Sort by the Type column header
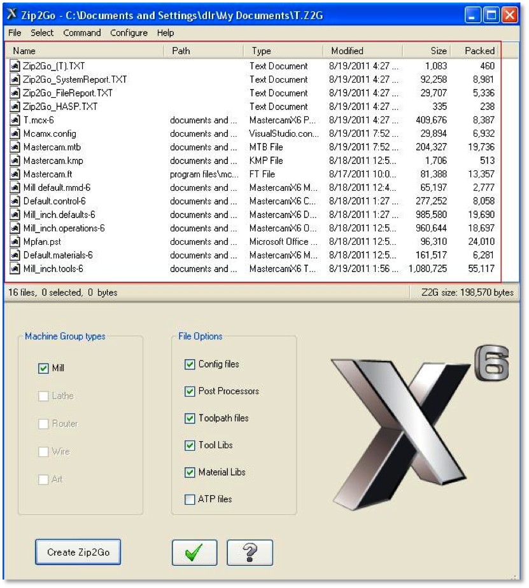 click(283, 51)
